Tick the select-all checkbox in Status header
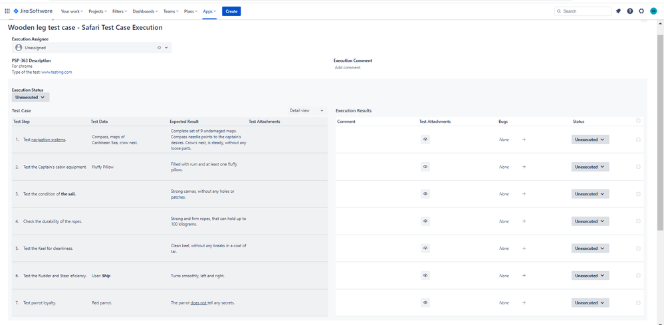 point(638,120)
